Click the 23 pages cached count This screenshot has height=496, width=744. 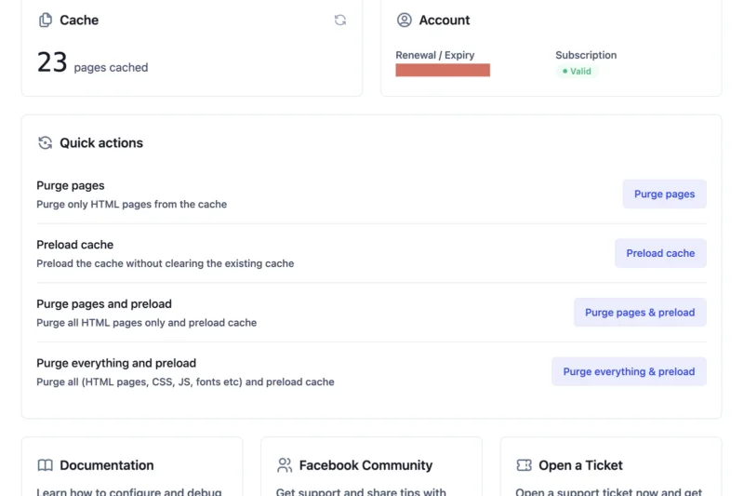click(52, 63)
